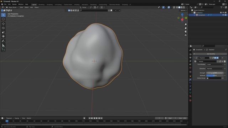This screenshot has height=128, width=228.
Task: Open the viewport Add menu
Action: pyautogui.click(x=31, y=7)
